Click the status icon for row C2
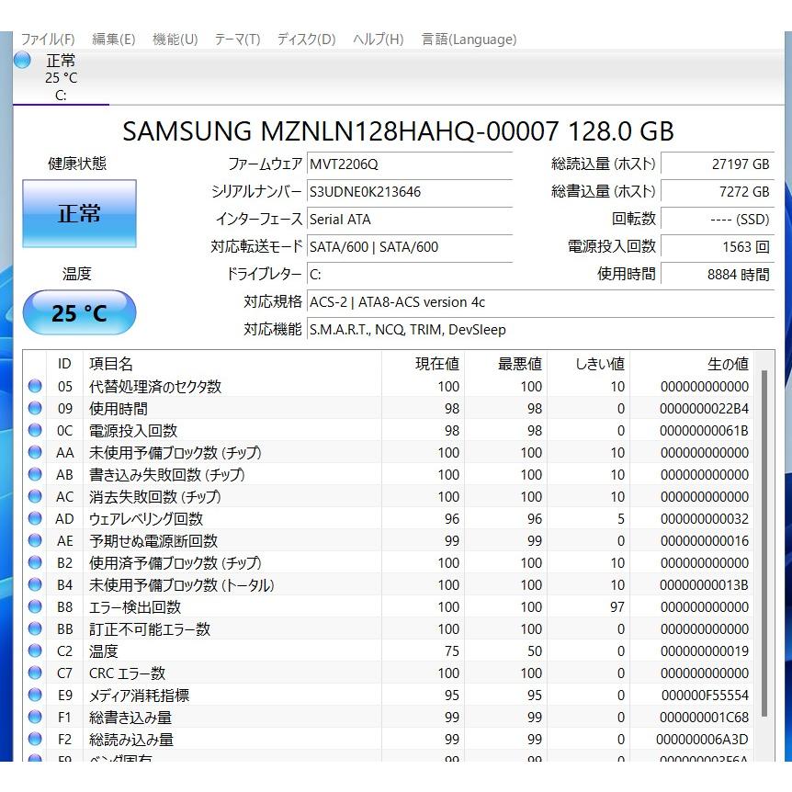Screen dimensions: 792x792 (x=35, y=651)
